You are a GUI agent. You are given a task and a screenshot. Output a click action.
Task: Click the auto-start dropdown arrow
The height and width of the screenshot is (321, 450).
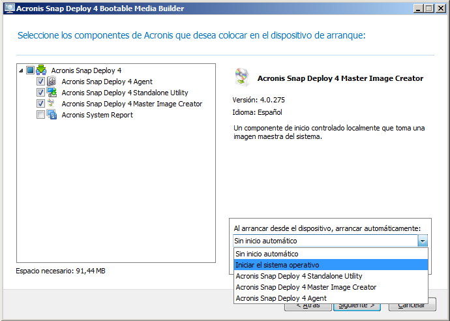[x=423, y=241]
